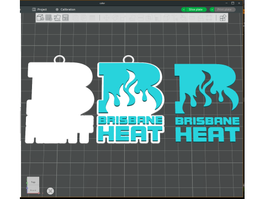Open the Project tab
265x199 pixels.
40,9
